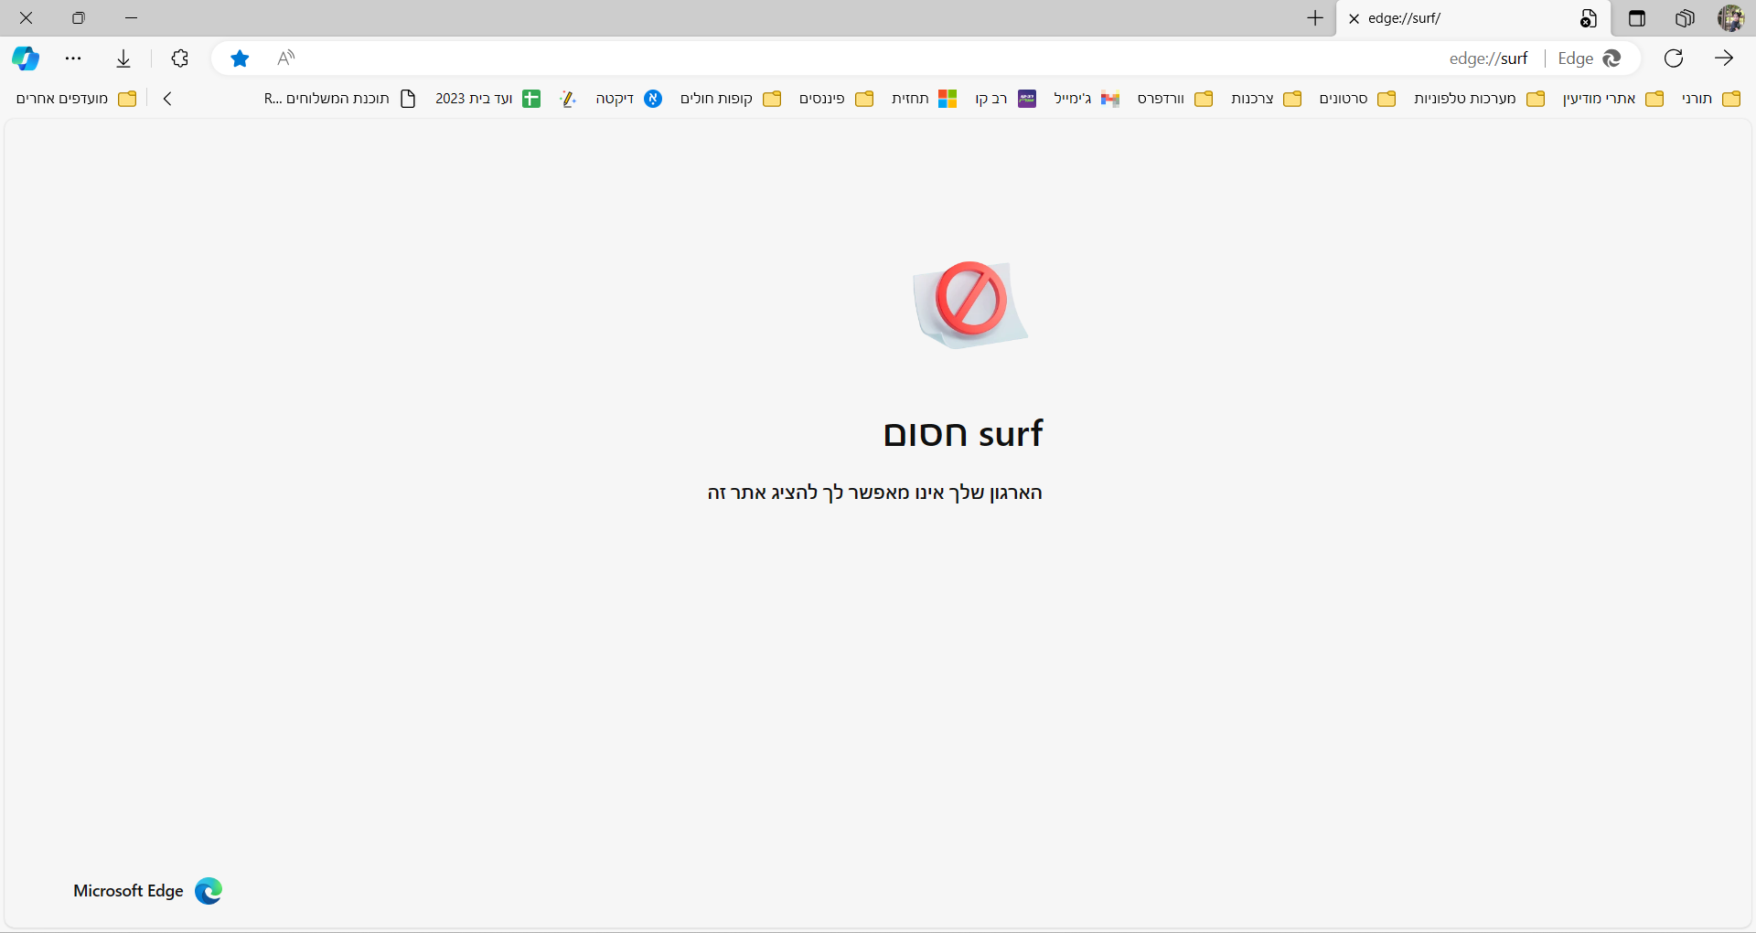Expand the אתרי מודיעין favorites folder
Image resolution: width=1756 pixels, height=933 pixels.
pyautogui.click(x=1612, y=99)
